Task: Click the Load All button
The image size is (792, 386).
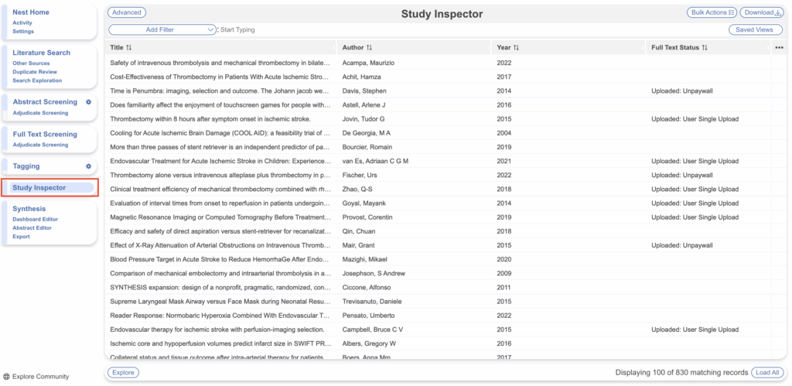Action: tap(766, 372)
